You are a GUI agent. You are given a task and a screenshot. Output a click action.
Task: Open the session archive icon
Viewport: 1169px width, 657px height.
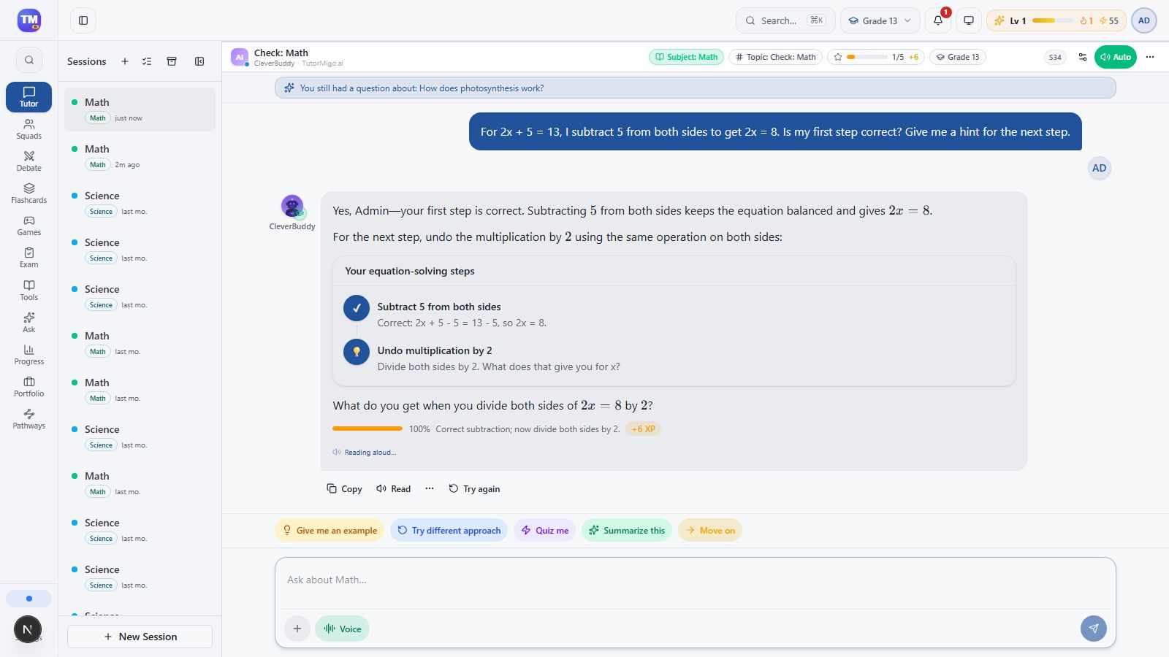click(172, 61)
